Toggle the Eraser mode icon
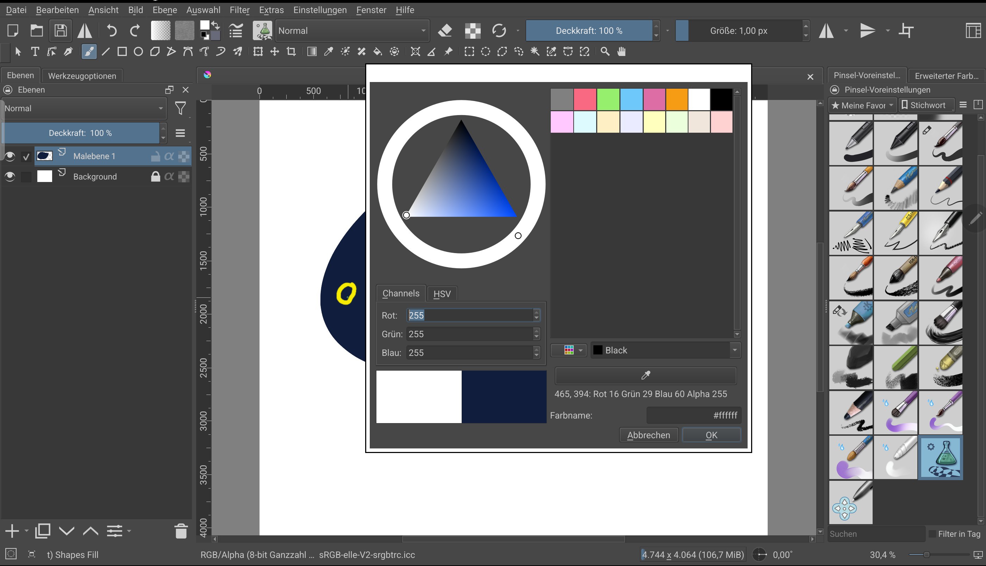Viewport: 986px width, 566px height. 445,31
